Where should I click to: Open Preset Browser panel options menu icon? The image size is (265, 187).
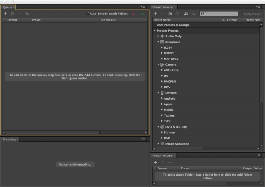tap(258, 7)
